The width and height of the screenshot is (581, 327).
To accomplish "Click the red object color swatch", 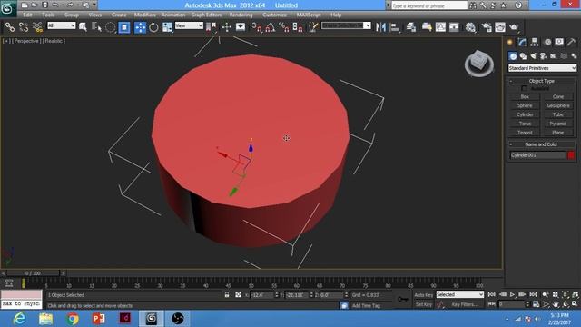I will click(x=571, y=155).
